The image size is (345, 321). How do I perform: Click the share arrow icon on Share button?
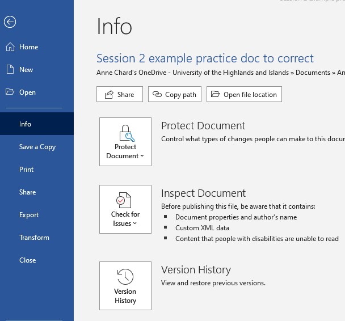coord(109,95)
